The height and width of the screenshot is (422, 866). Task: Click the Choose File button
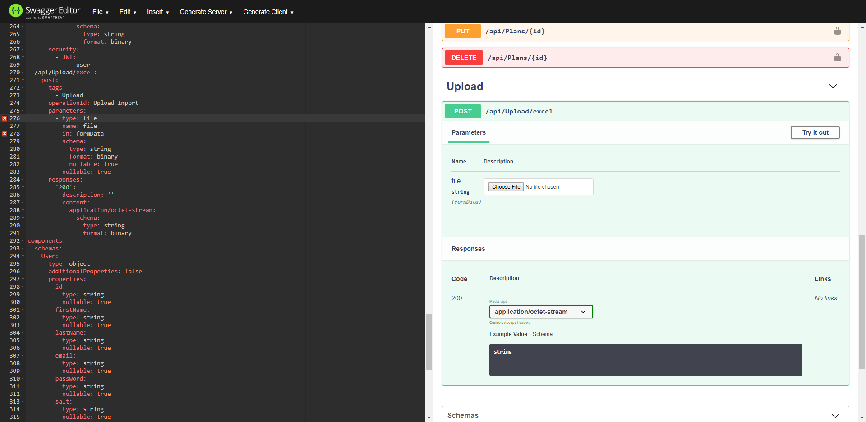pyautogui.click(x=505, y=186)
